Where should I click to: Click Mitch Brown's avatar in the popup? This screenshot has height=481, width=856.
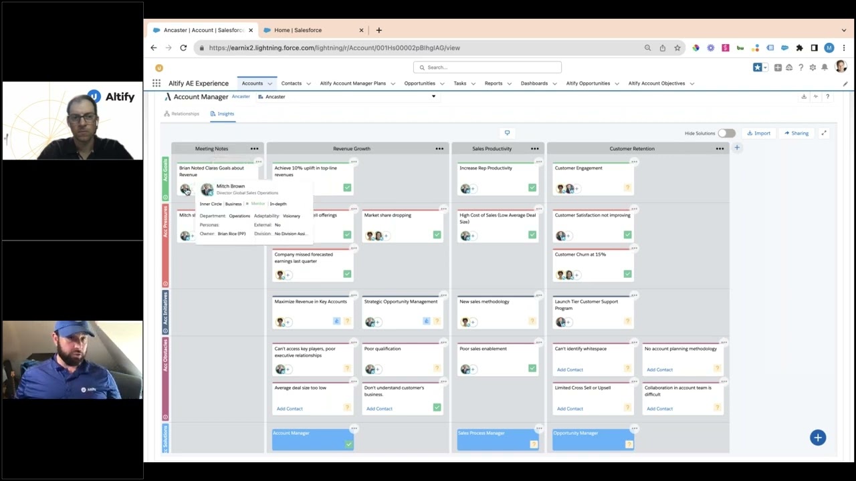[207, 190]
